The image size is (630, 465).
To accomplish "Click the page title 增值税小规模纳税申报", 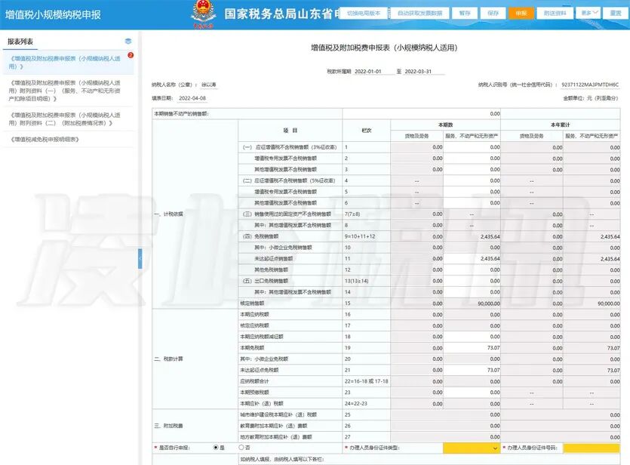I will coord(53,15).
